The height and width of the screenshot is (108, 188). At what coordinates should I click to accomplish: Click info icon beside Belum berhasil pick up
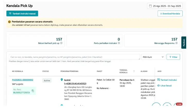61,43
